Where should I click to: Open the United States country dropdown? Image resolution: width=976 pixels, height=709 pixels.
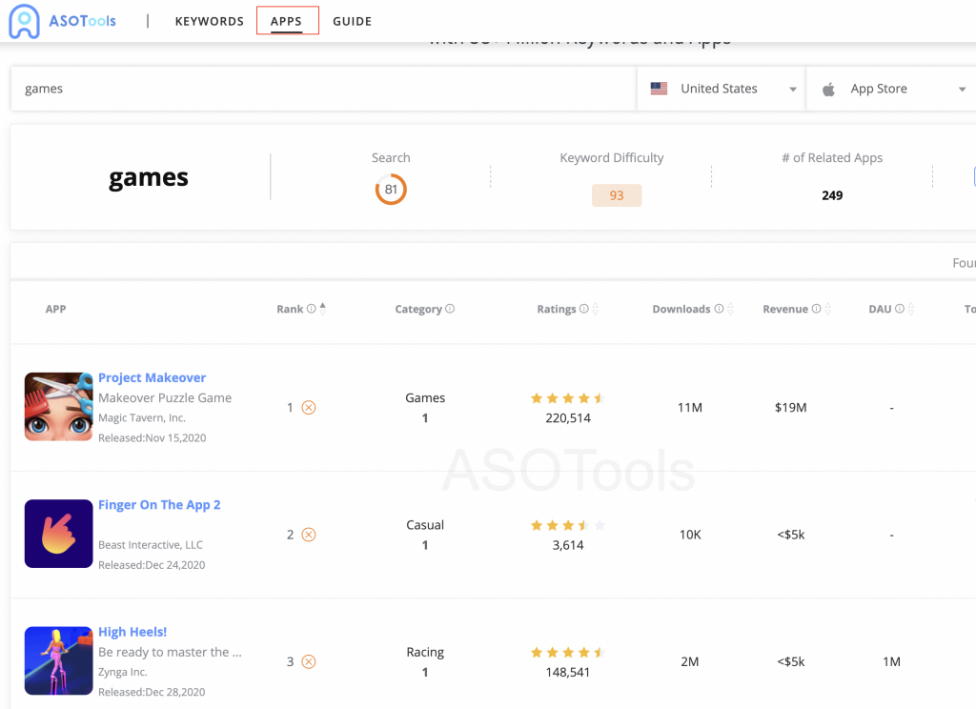tap(722, 89)
